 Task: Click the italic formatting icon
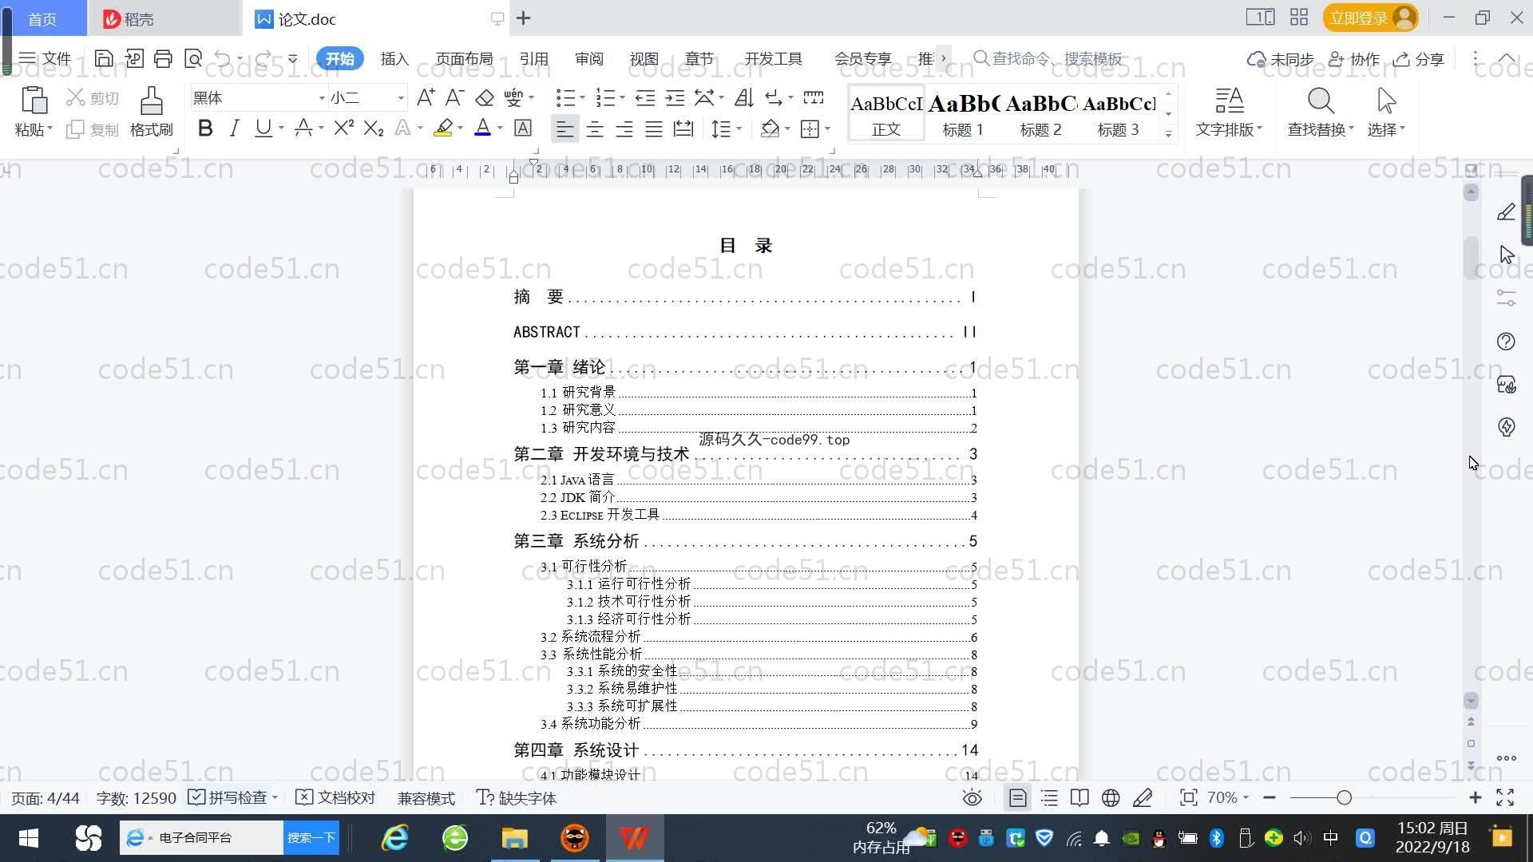[x=234, y=129]
